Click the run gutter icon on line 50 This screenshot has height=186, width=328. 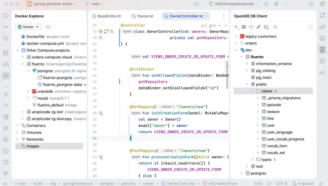click(x=101, y=113)
